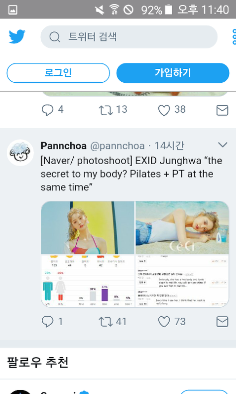The image size is (236, 394).
Task: Click the 로그인 button
Action: coord(58,73)
